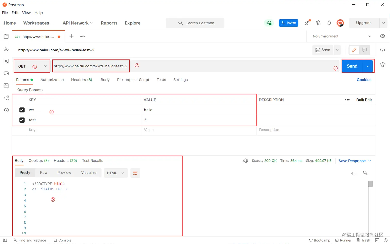The image size is (390, 244).
Task: Click the response body scrollbar thumb
Action: [x=371, y=184]
